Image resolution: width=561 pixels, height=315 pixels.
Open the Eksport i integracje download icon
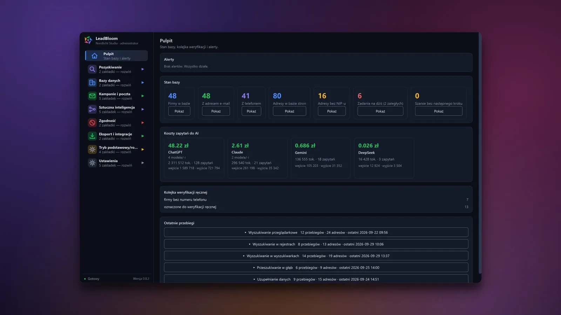tap(92, 136)
